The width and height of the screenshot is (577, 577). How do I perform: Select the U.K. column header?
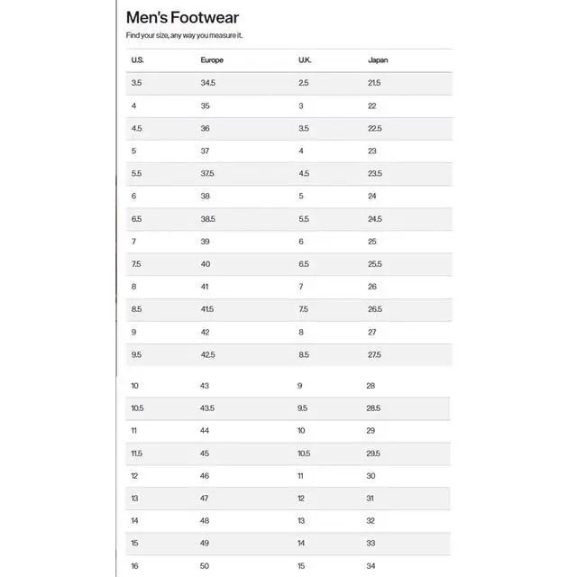305,60
